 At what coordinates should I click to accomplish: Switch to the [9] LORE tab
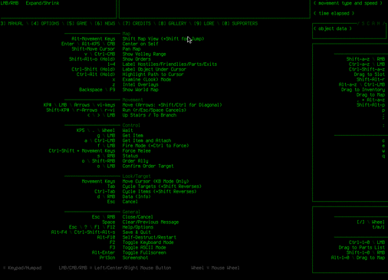[204, 24]
